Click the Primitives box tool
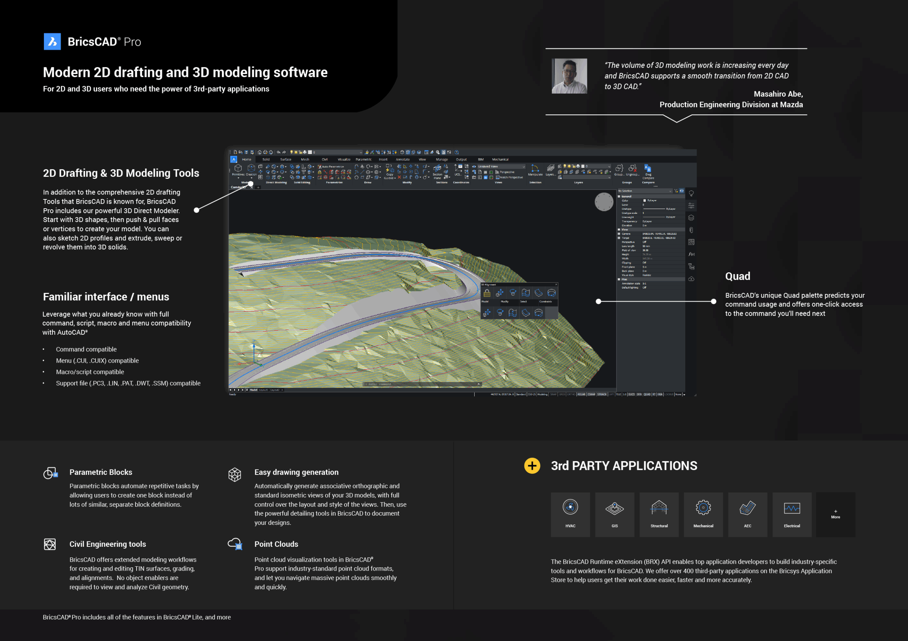The height and width of the screenshot is (641, 908). coord(238,169)
